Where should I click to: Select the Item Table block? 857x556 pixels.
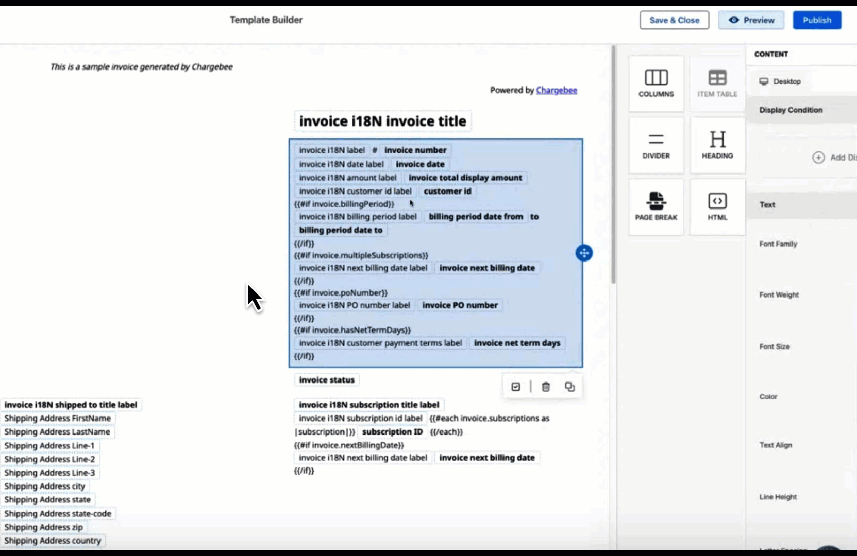717,84
